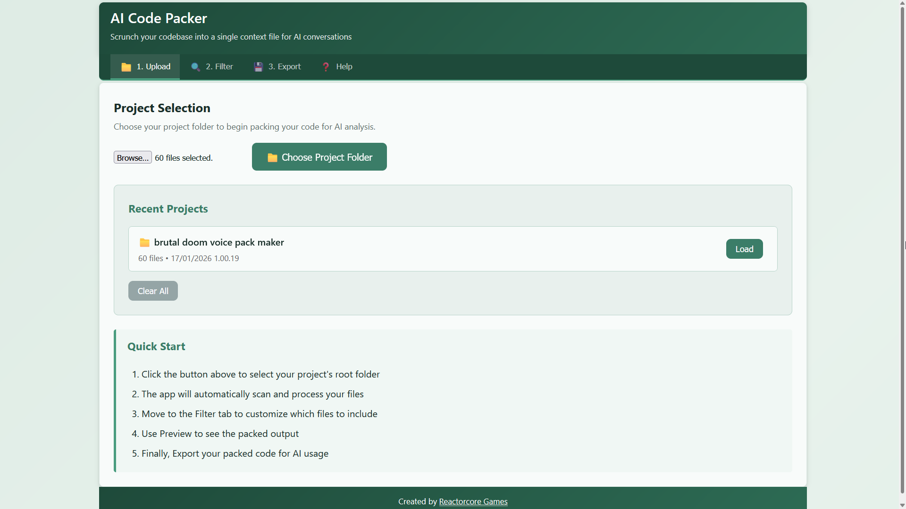Click the Browse... file input button

pos(133,157)
